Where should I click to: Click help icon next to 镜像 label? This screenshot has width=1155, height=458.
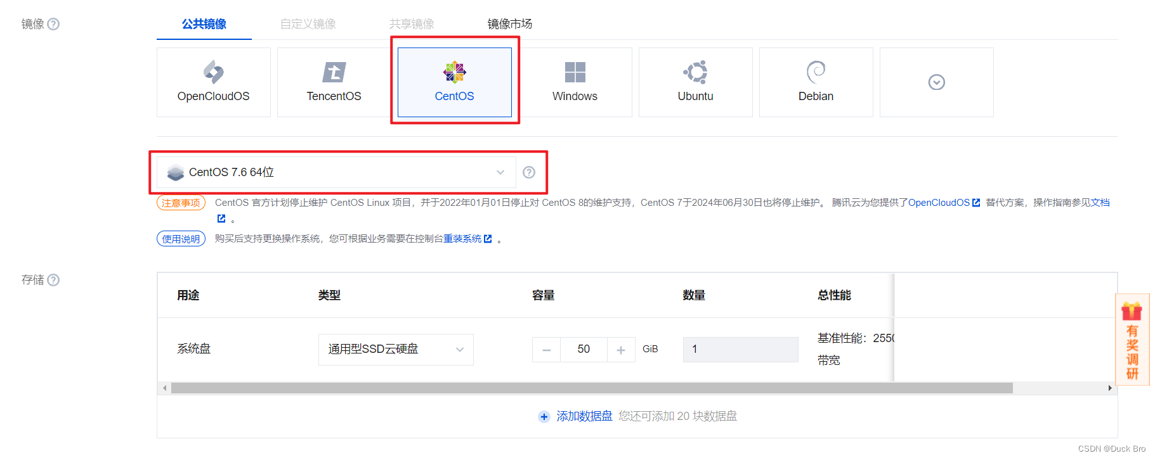click(x=54, y=24)
